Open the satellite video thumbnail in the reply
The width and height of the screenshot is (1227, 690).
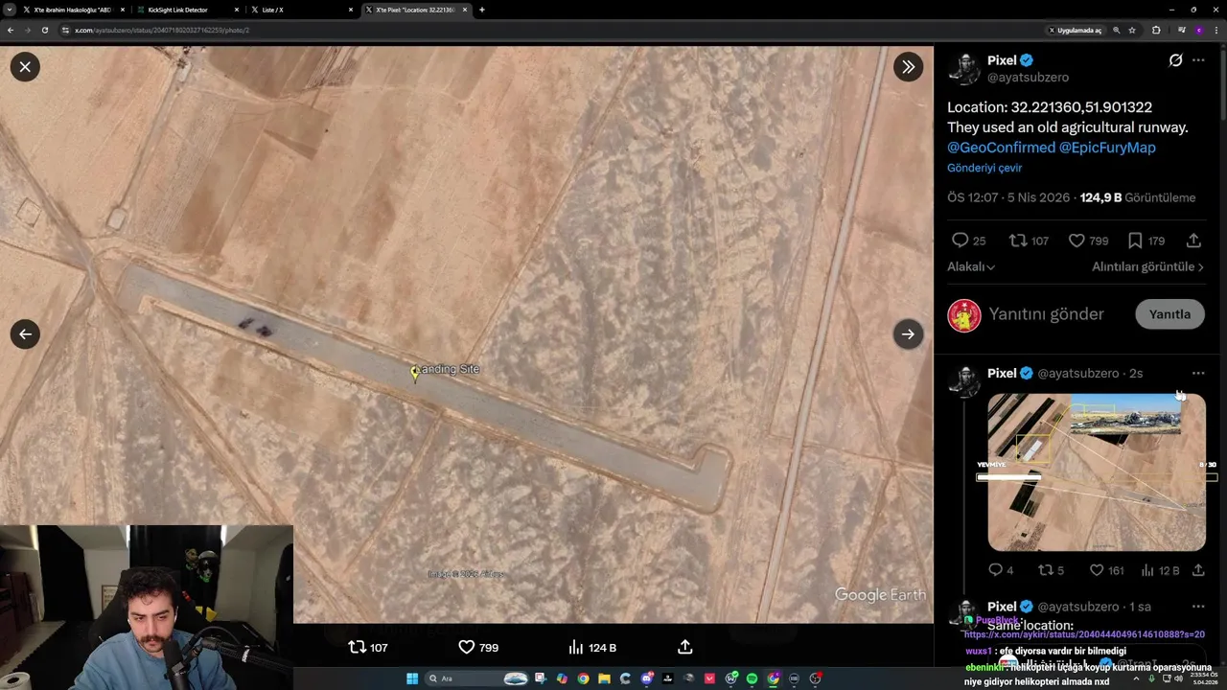1097,472
